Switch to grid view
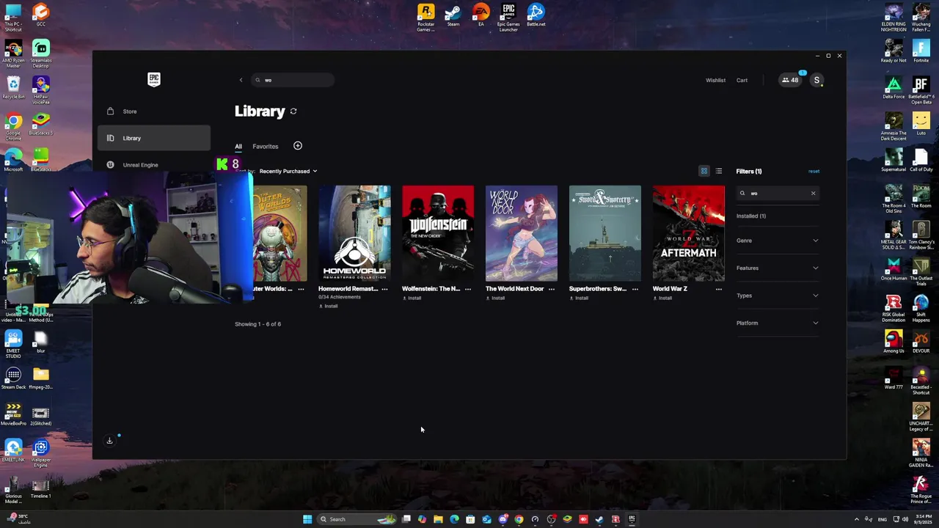Image resolution: width=939 pixels, height=528 pixels. pos(704,171)
